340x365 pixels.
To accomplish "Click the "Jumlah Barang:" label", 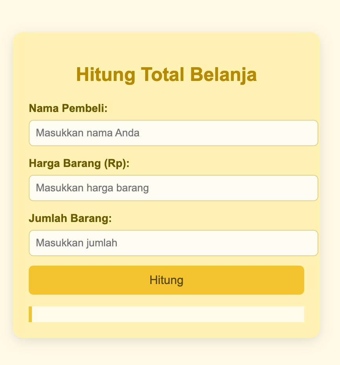I will click(x=70, y=218).
